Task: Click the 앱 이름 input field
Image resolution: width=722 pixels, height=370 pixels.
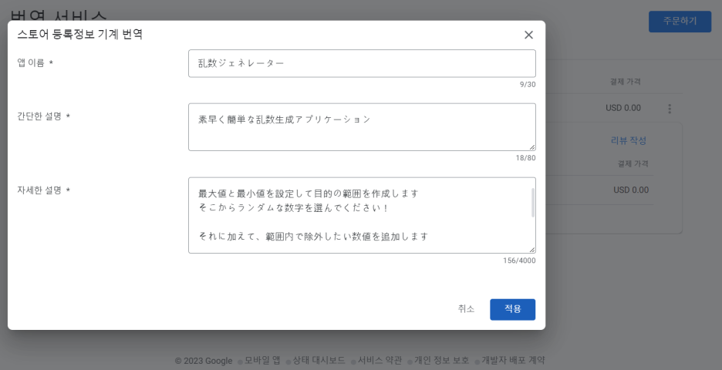Action: click(362, 63)
